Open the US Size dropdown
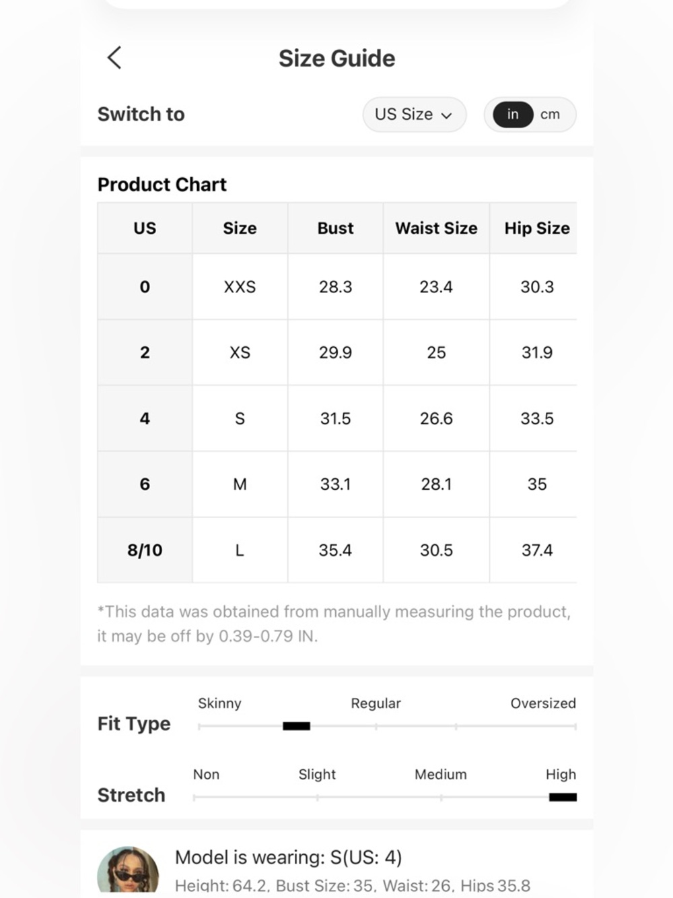This screenshot has height=898, width=673. 414,115
